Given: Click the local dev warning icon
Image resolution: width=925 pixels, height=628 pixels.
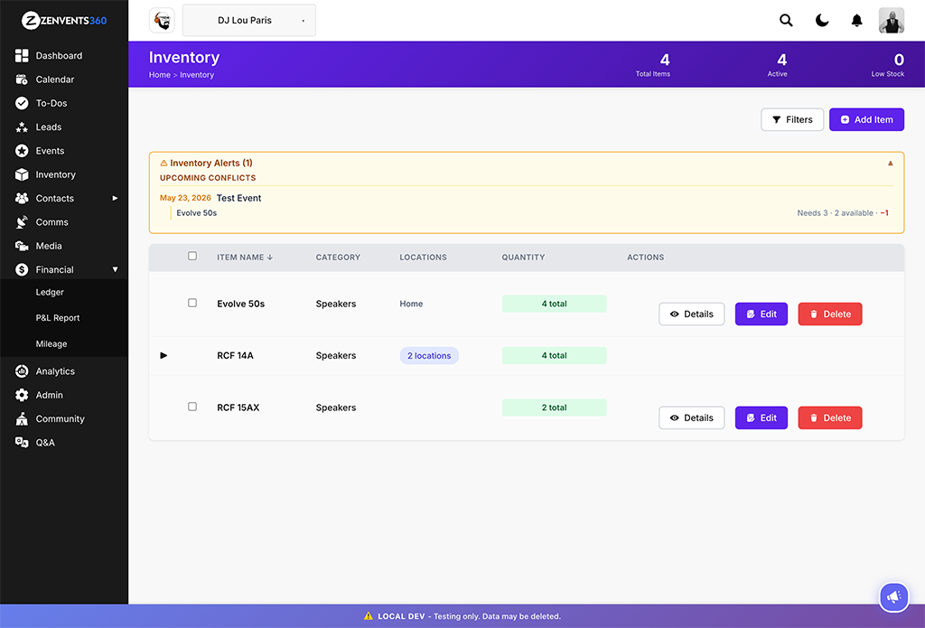Looking at the screenshot, I should [x=369, y=616].
